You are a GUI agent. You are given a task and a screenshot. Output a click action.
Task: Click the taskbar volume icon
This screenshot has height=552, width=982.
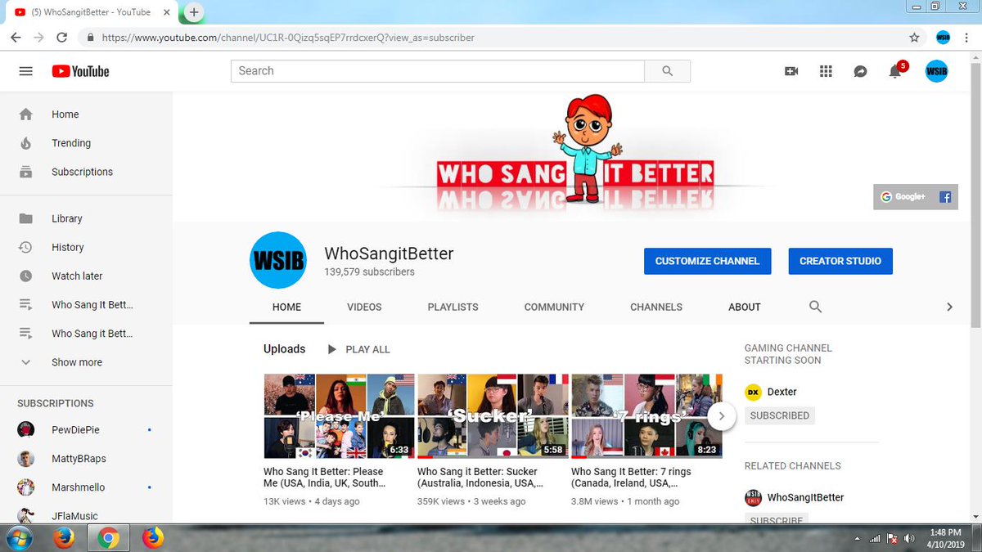click(909, 538)
